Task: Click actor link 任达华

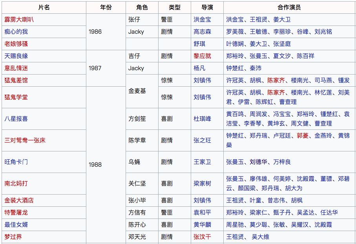Action: pyautogui.click(x=329, y=213)
